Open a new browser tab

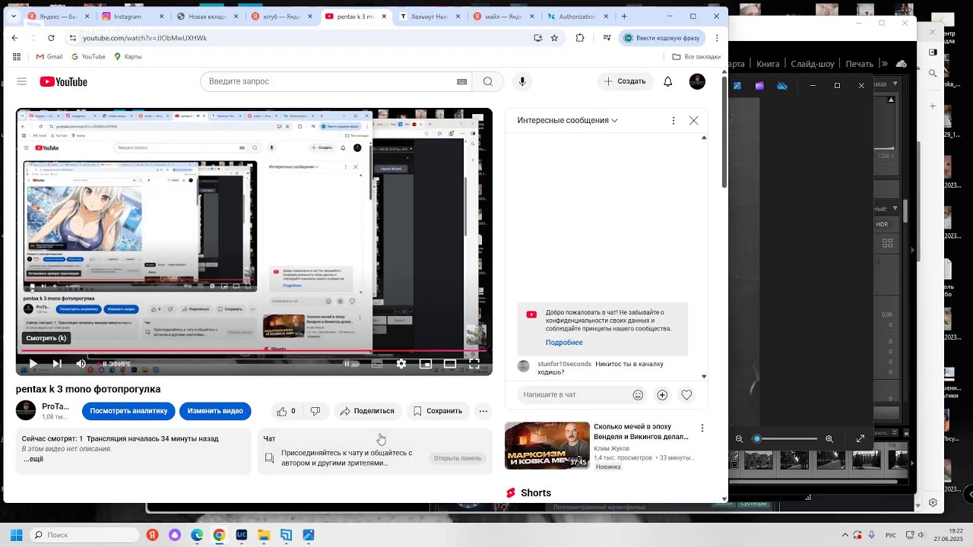(624, 16)
